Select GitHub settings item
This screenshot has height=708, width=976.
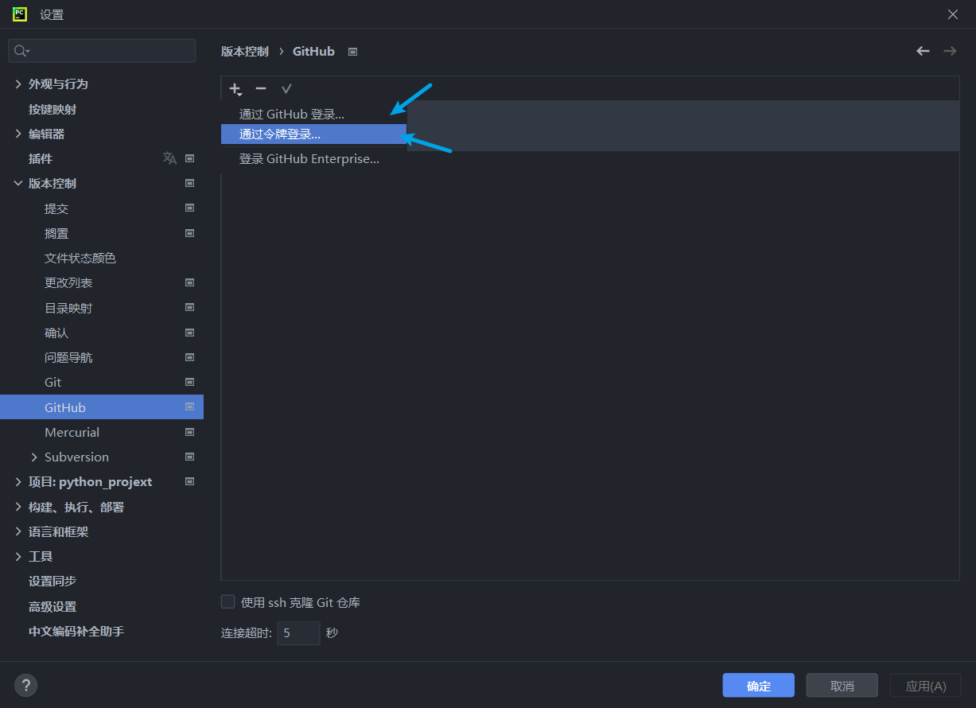(102, 407)
